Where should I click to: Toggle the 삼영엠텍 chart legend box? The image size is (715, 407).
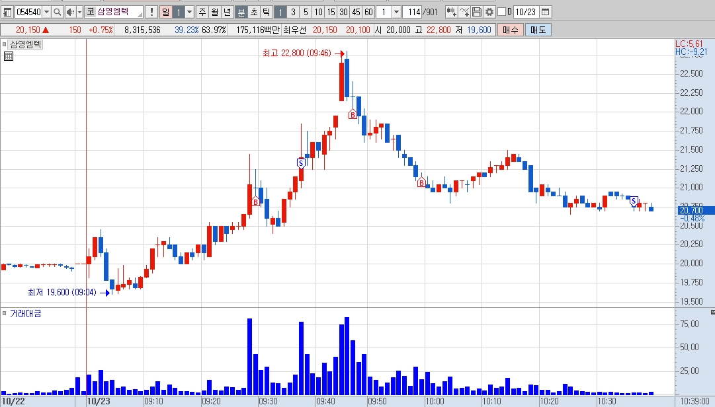point(4,44)
